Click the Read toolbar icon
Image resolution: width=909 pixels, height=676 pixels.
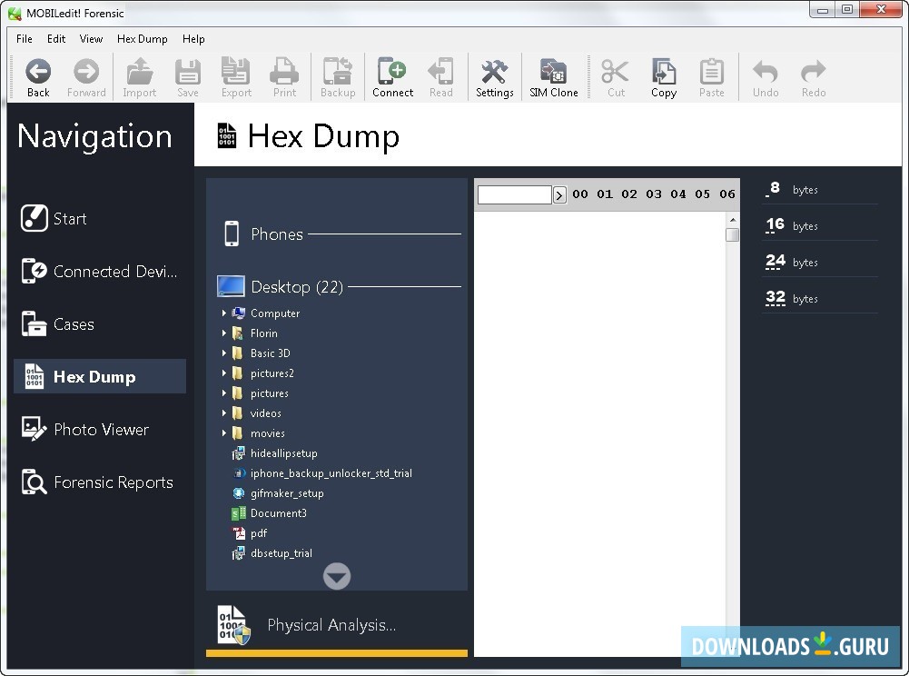click(440, 78)
